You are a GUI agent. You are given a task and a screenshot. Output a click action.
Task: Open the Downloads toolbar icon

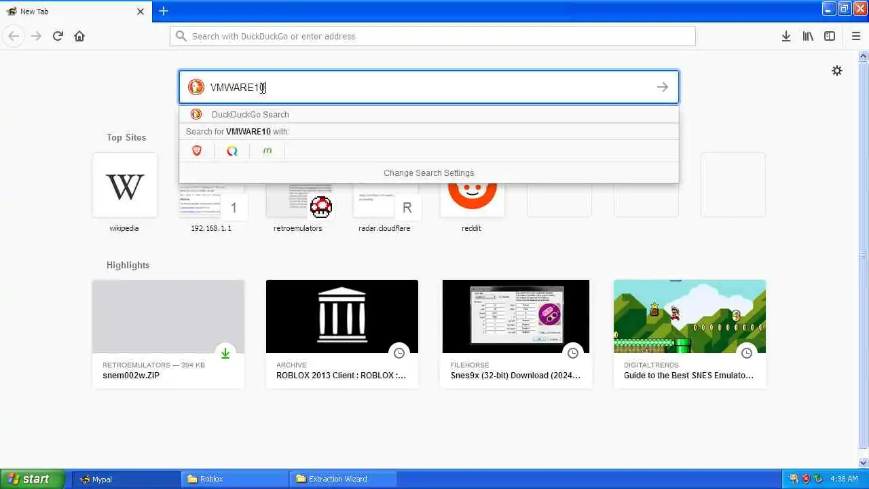pos(785,36)
